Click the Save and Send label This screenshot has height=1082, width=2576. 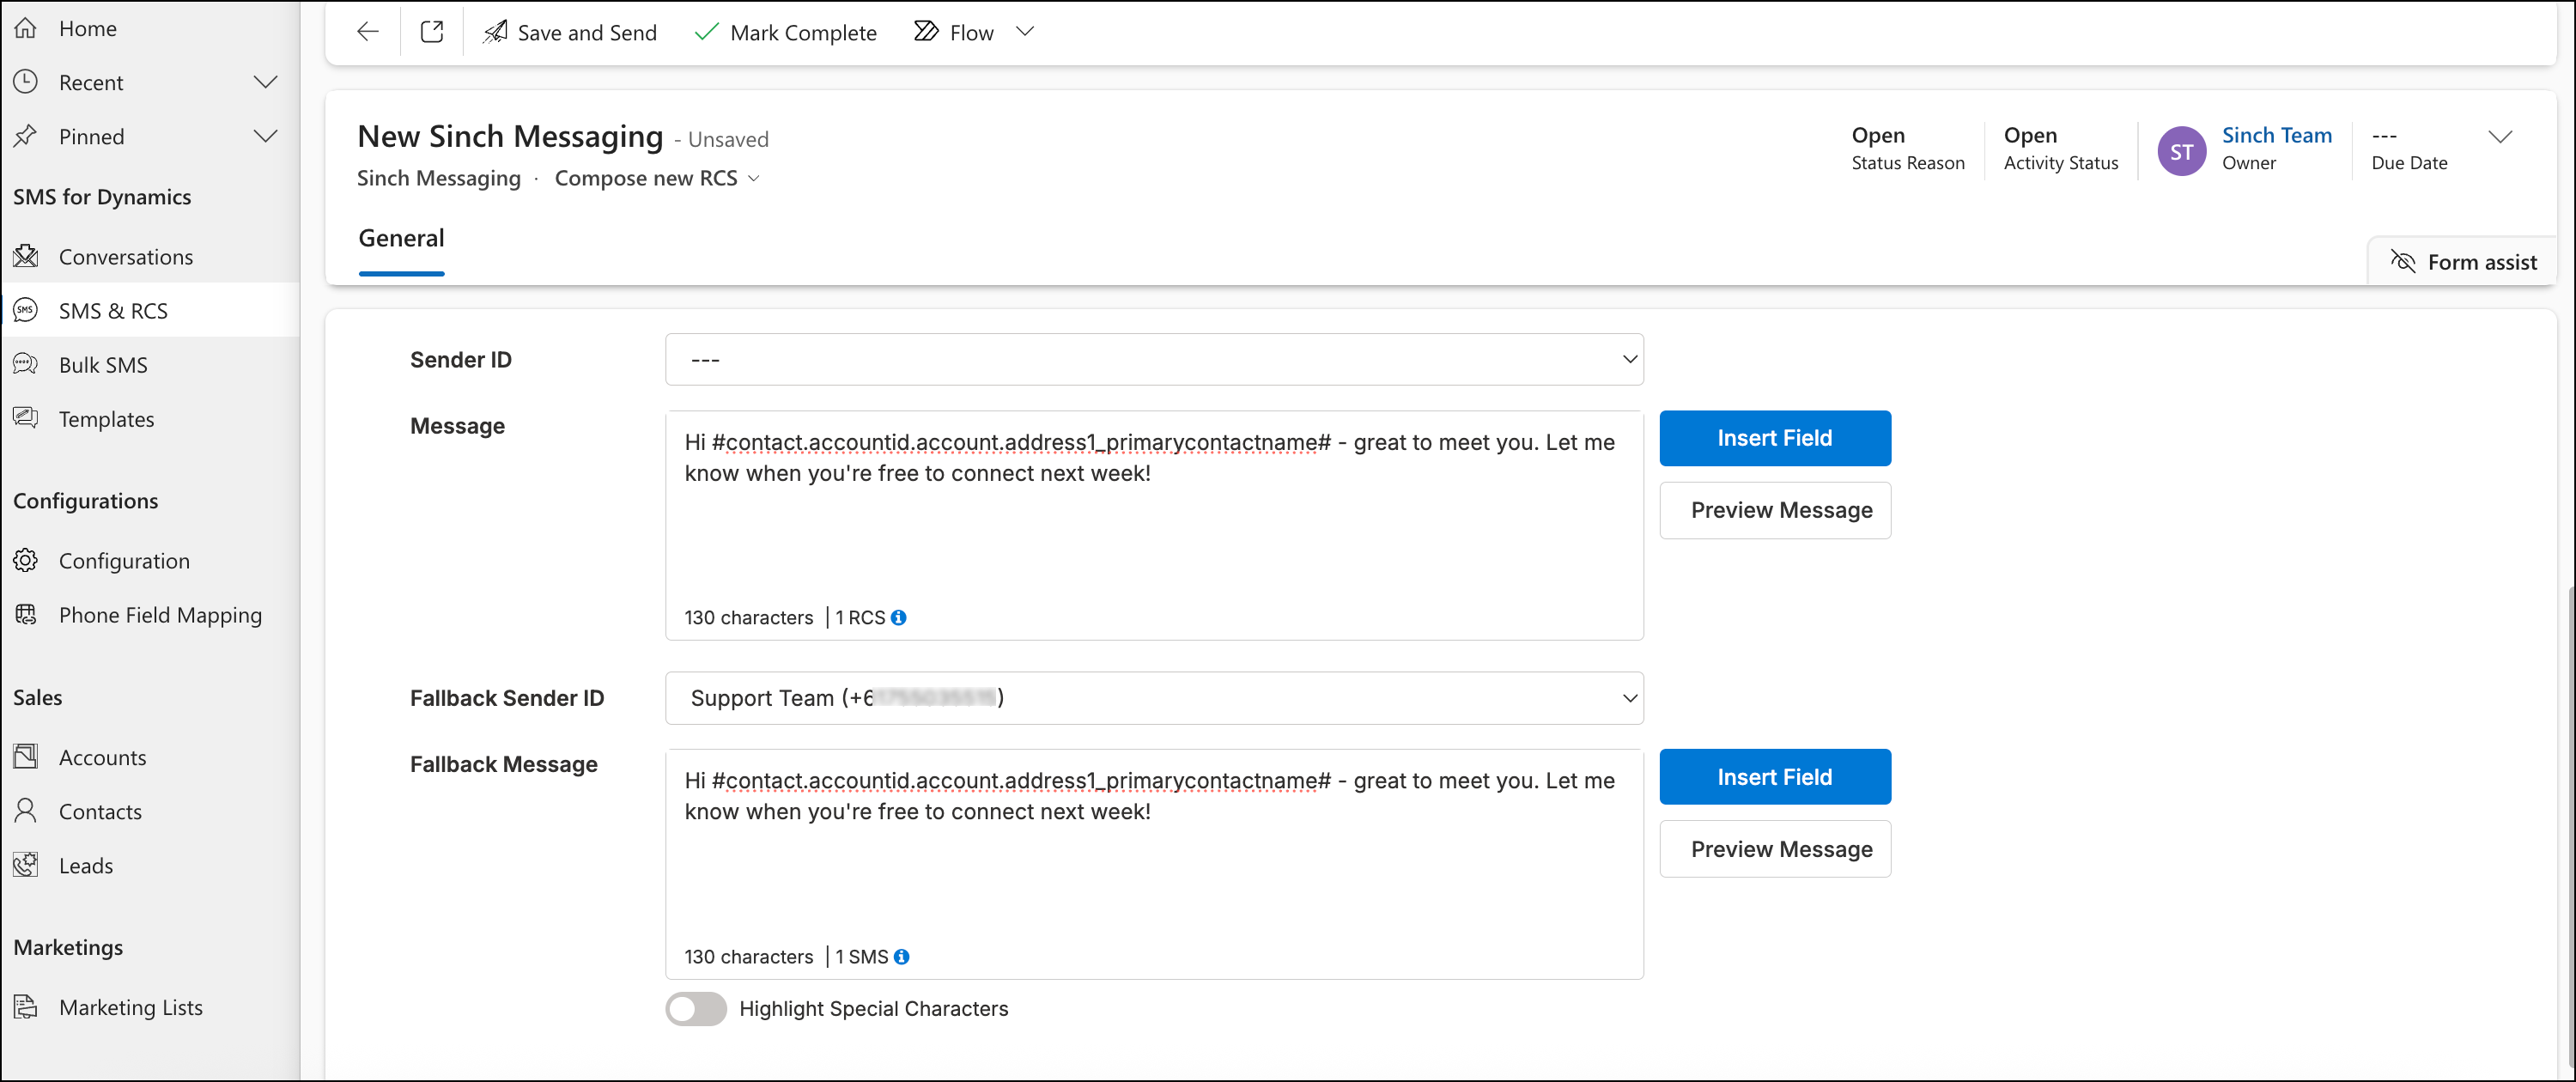(587, 33)
